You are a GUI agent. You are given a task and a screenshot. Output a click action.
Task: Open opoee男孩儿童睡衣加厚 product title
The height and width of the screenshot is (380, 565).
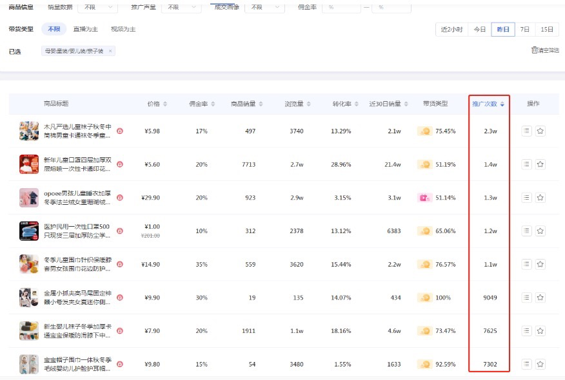[77, 198]
